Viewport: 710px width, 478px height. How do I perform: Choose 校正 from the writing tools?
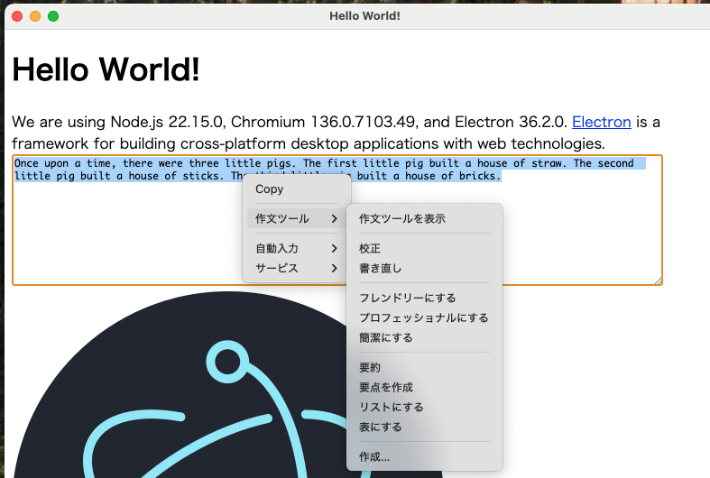(424, 249)
